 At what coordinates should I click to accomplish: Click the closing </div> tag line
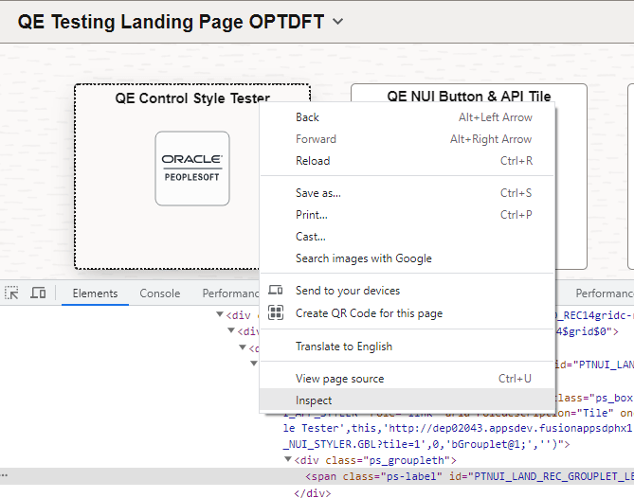coord(313,492)
